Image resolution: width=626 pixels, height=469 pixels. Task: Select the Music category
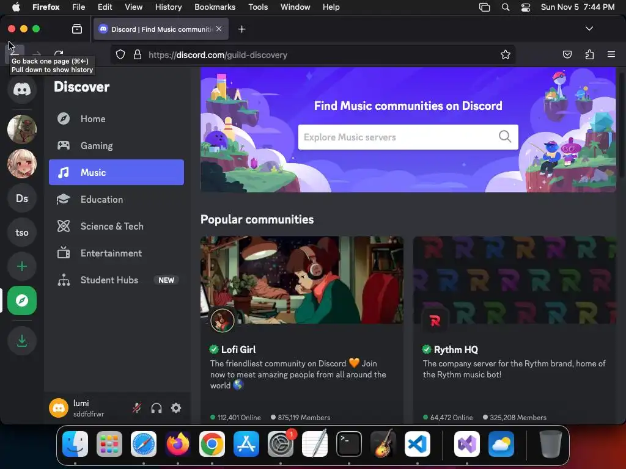click(116, 172)
